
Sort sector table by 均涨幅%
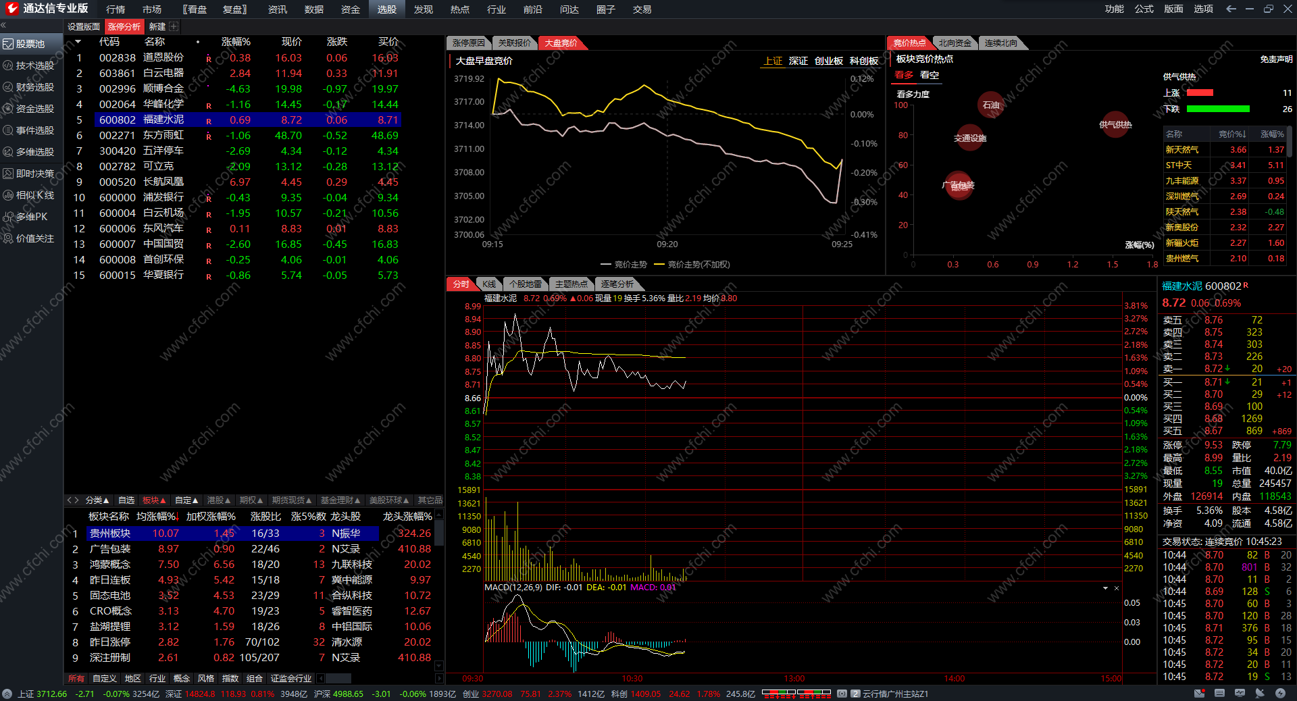point(157,517)
